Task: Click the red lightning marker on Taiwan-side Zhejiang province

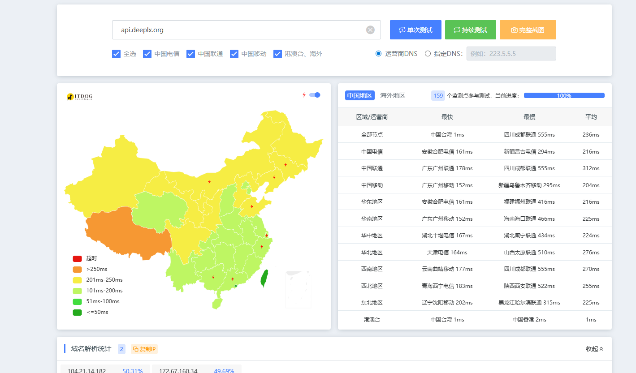Action: (x=262, y=247)
